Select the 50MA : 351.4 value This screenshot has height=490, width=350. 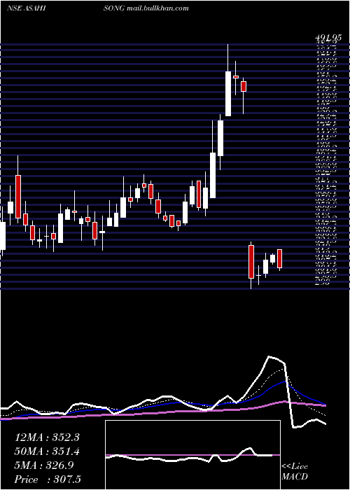(x=47, y=451)
